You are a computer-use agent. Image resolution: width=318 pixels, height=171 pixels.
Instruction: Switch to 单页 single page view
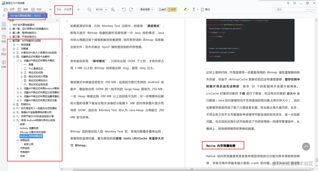click(162, 9)
